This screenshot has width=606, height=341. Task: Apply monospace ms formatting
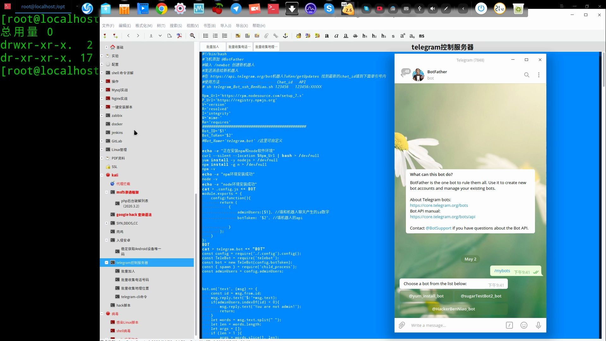click(422, 36)
